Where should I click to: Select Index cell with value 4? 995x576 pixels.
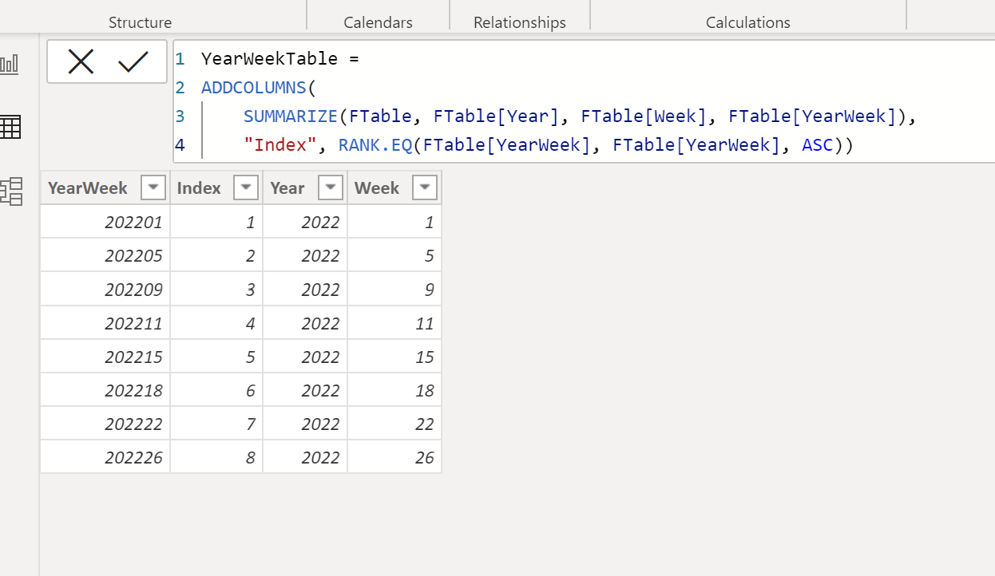[x=216, y=322]
